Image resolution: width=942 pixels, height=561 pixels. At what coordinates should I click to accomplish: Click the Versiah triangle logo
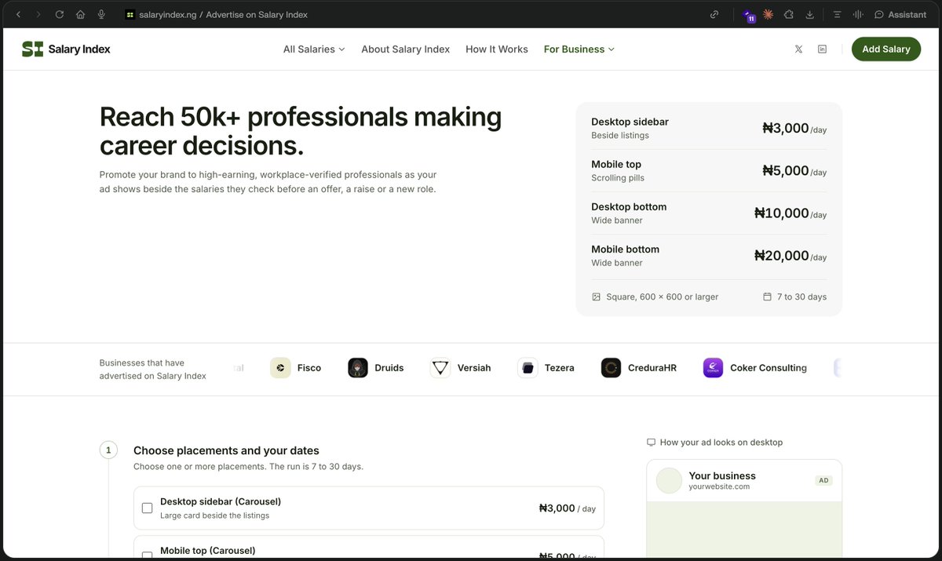click(x=440, y=368)
